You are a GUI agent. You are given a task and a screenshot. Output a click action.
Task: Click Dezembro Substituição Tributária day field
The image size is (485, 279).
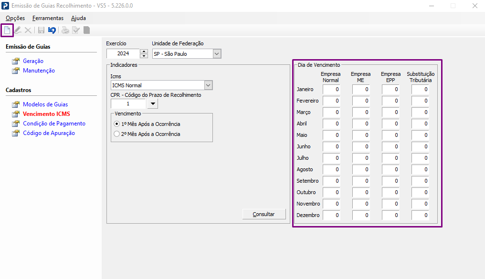point(421,215)
